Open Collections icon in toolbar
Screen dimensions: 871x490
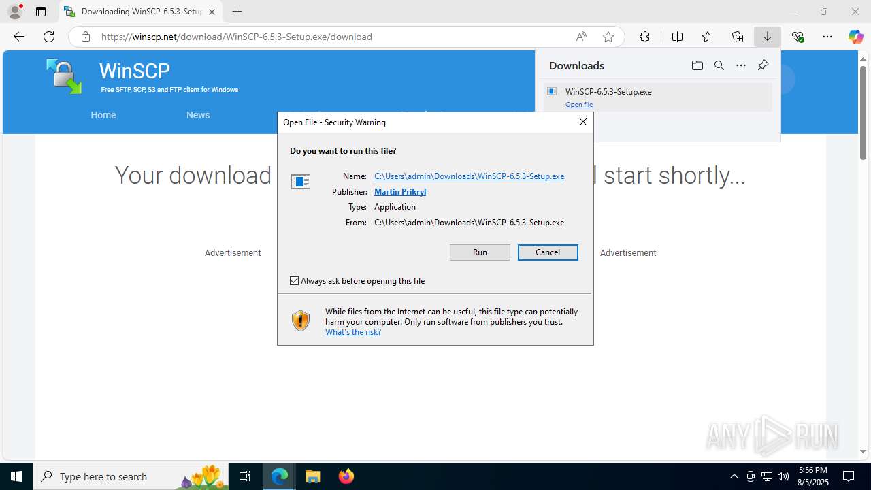point(738,37)
